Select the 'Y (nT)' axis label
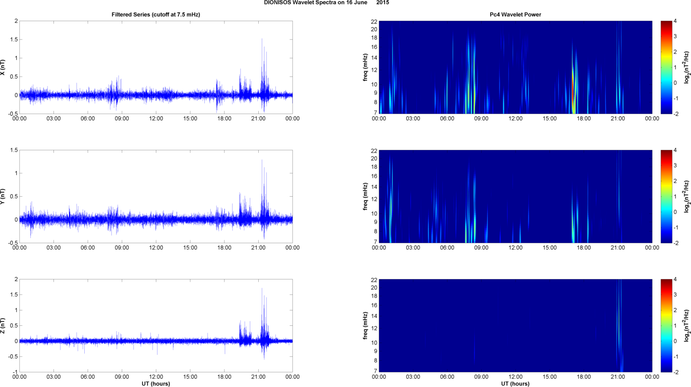The width and height of the screenshot is (691, 387). 3,197
